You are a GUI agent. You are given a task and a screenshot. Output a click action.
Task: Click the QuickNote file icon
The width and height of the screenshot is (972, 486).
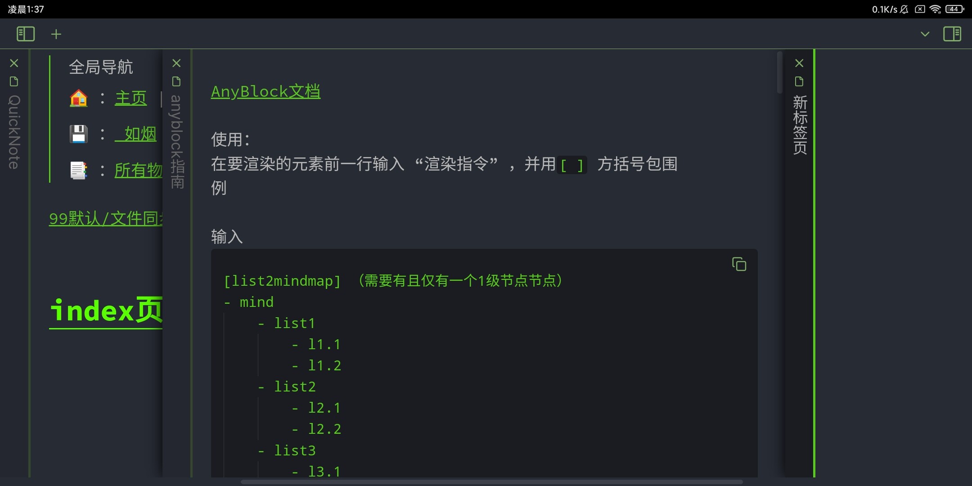(14, 81)
